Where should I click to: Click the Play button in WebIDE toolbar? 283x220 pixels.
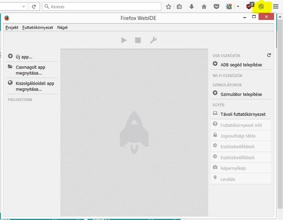[124, 41]
